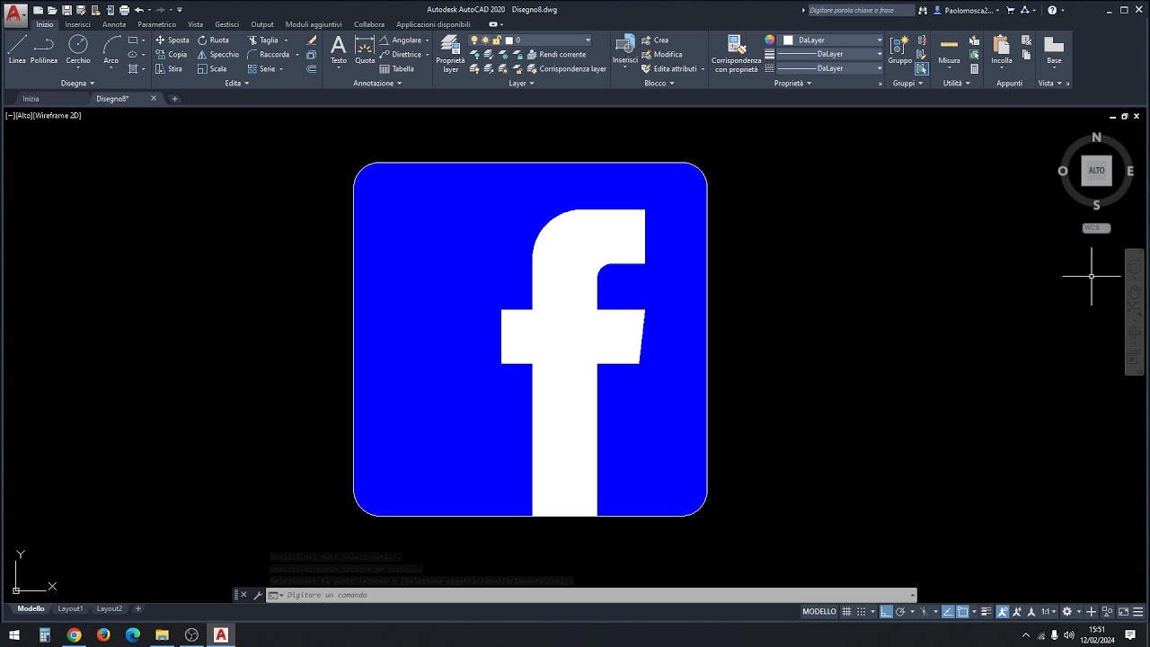Click the Gruppo group tool
This screenshot has width=1150, height=647.
click(x=899, y=49)
